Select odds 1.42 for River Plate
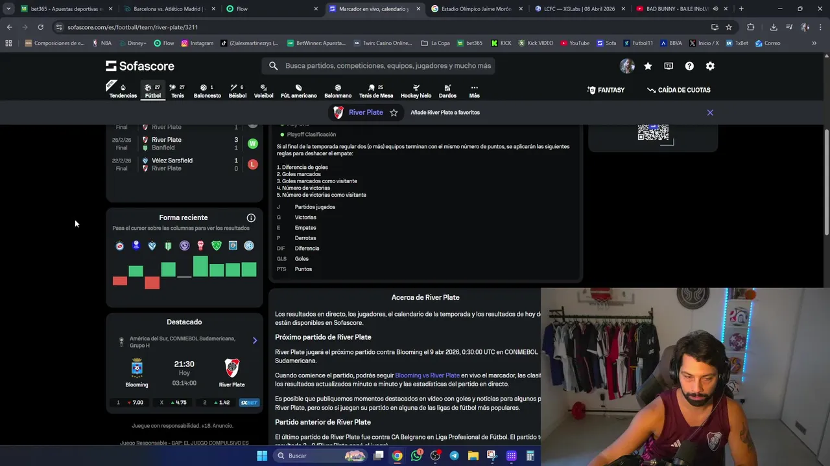 pos(217,403)
